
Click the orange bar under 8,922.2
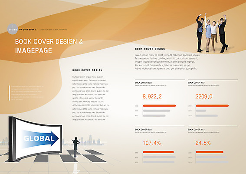point(159,106)
